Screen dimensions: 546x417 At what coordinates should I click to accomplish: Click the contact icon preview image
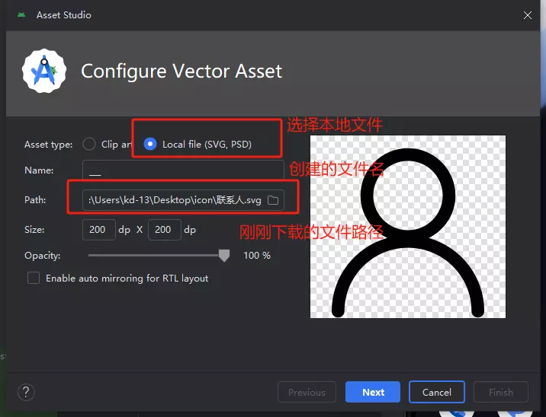408,227
